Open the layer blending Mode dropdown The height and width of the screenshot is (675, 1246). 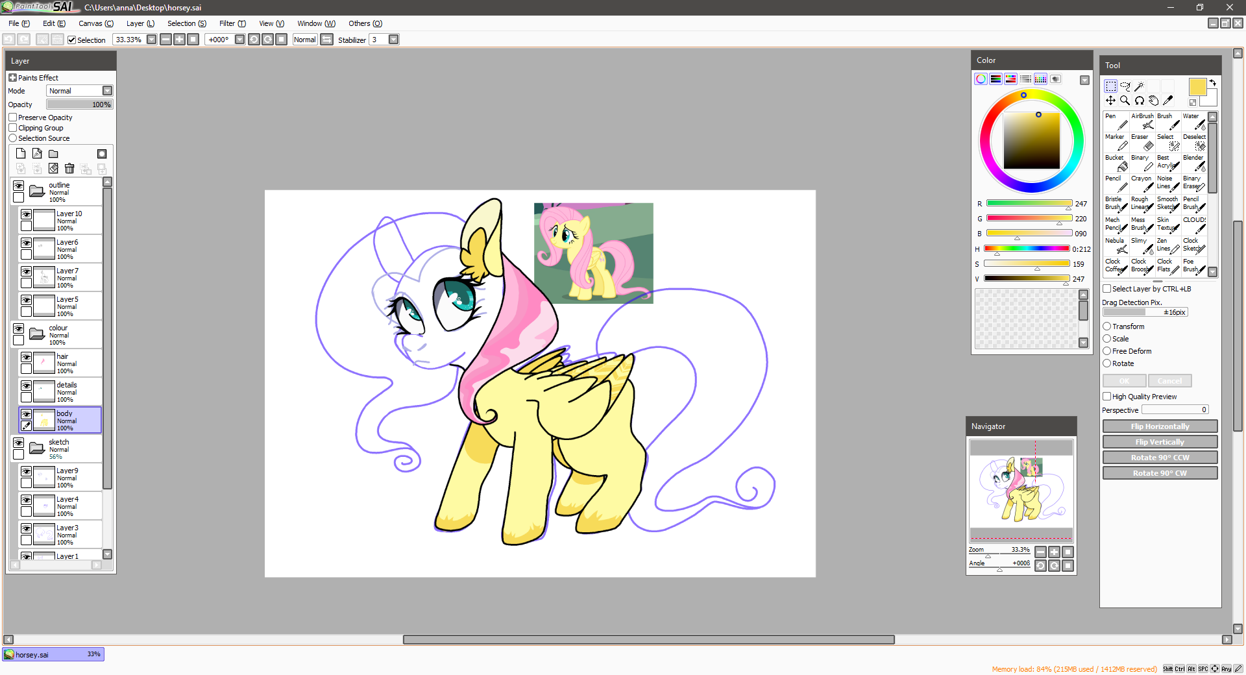(107, 91)
